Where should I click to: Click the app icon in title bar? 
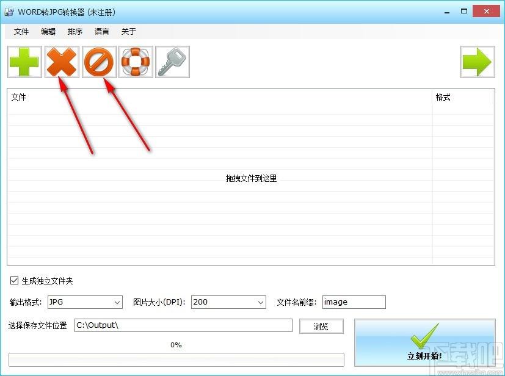[x=9, y=12]
